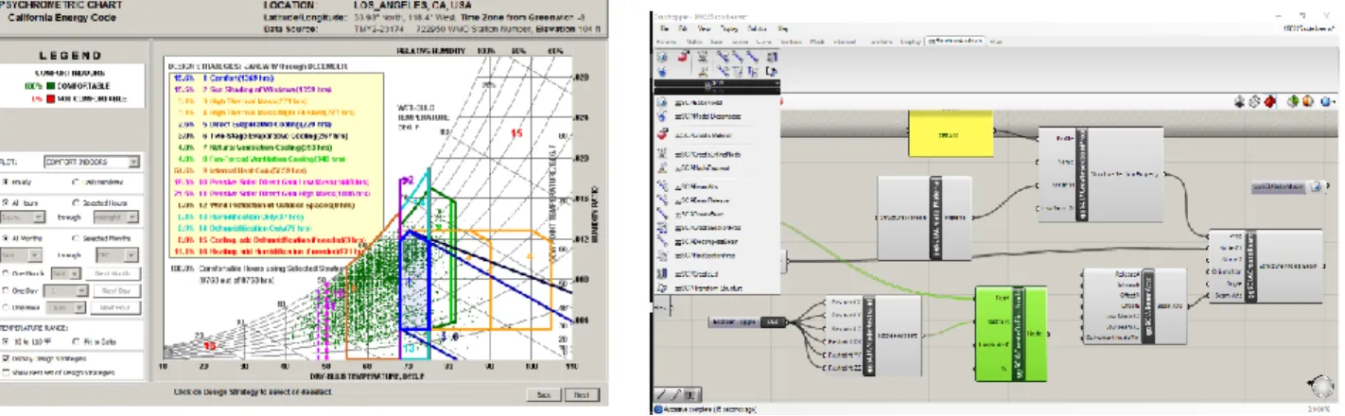Collapse the black panel dropdown bar in the ribbon
This screenshot has height=416, width=1345.
pyautogui.click(x=717, y=84)
